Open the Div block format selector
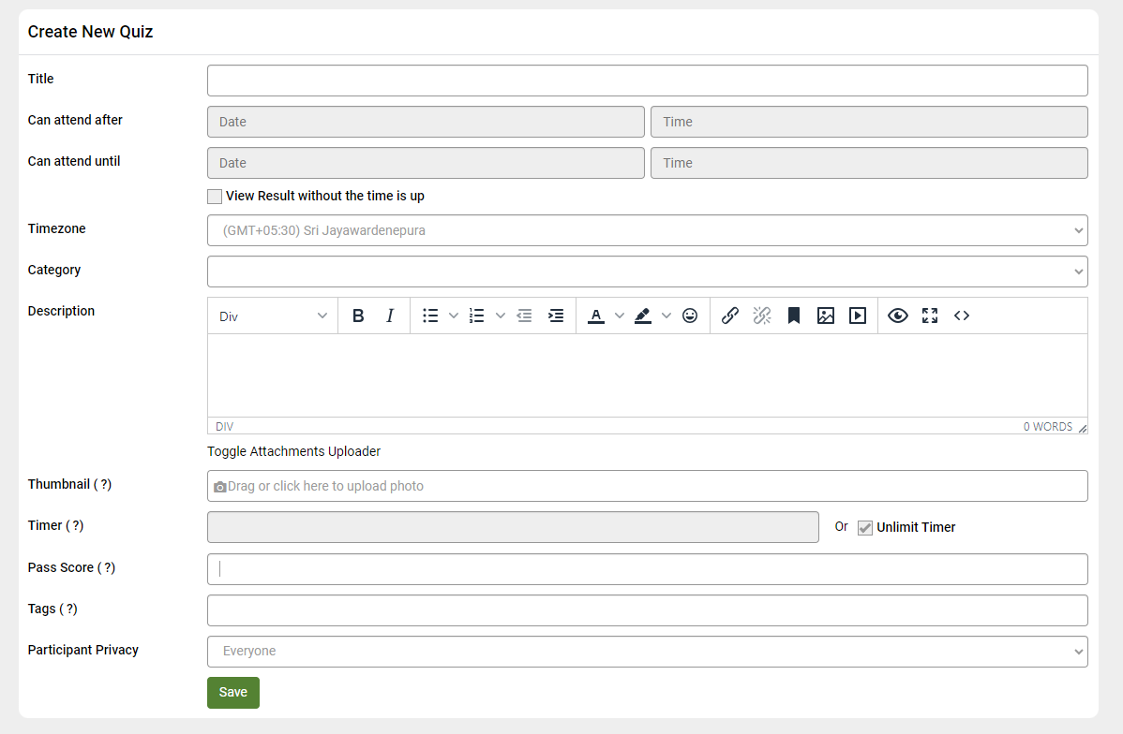1123x734 pixels. pyautogui.click(x=273, y=316)
